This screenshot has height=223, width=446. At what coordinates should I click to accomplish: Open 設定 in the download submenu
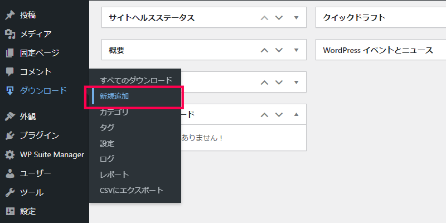107,143
